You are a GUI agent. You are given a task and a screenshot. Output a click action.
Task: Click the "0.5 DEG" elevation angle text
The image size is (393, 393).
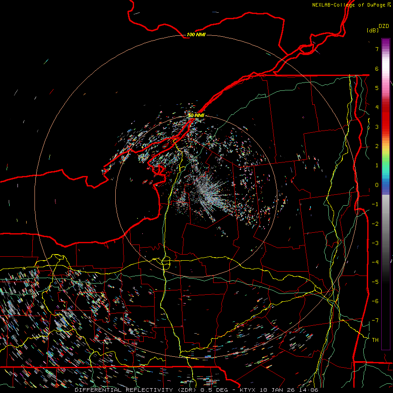[x=216, y=390]
